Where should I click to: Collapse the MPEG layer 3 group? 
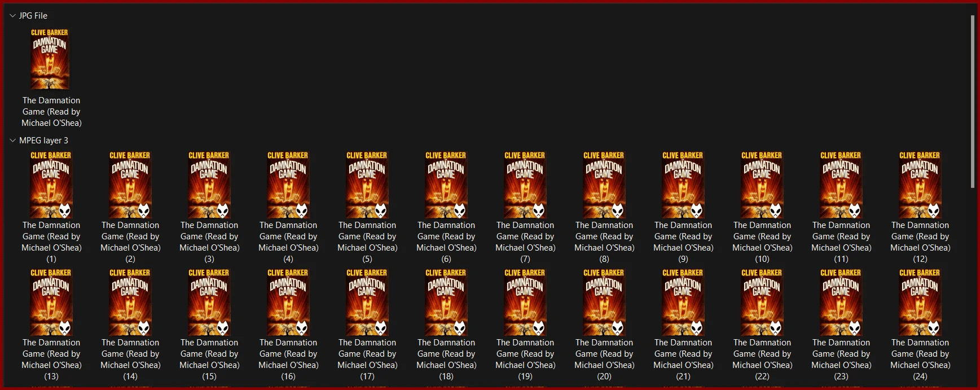(12, 141)
